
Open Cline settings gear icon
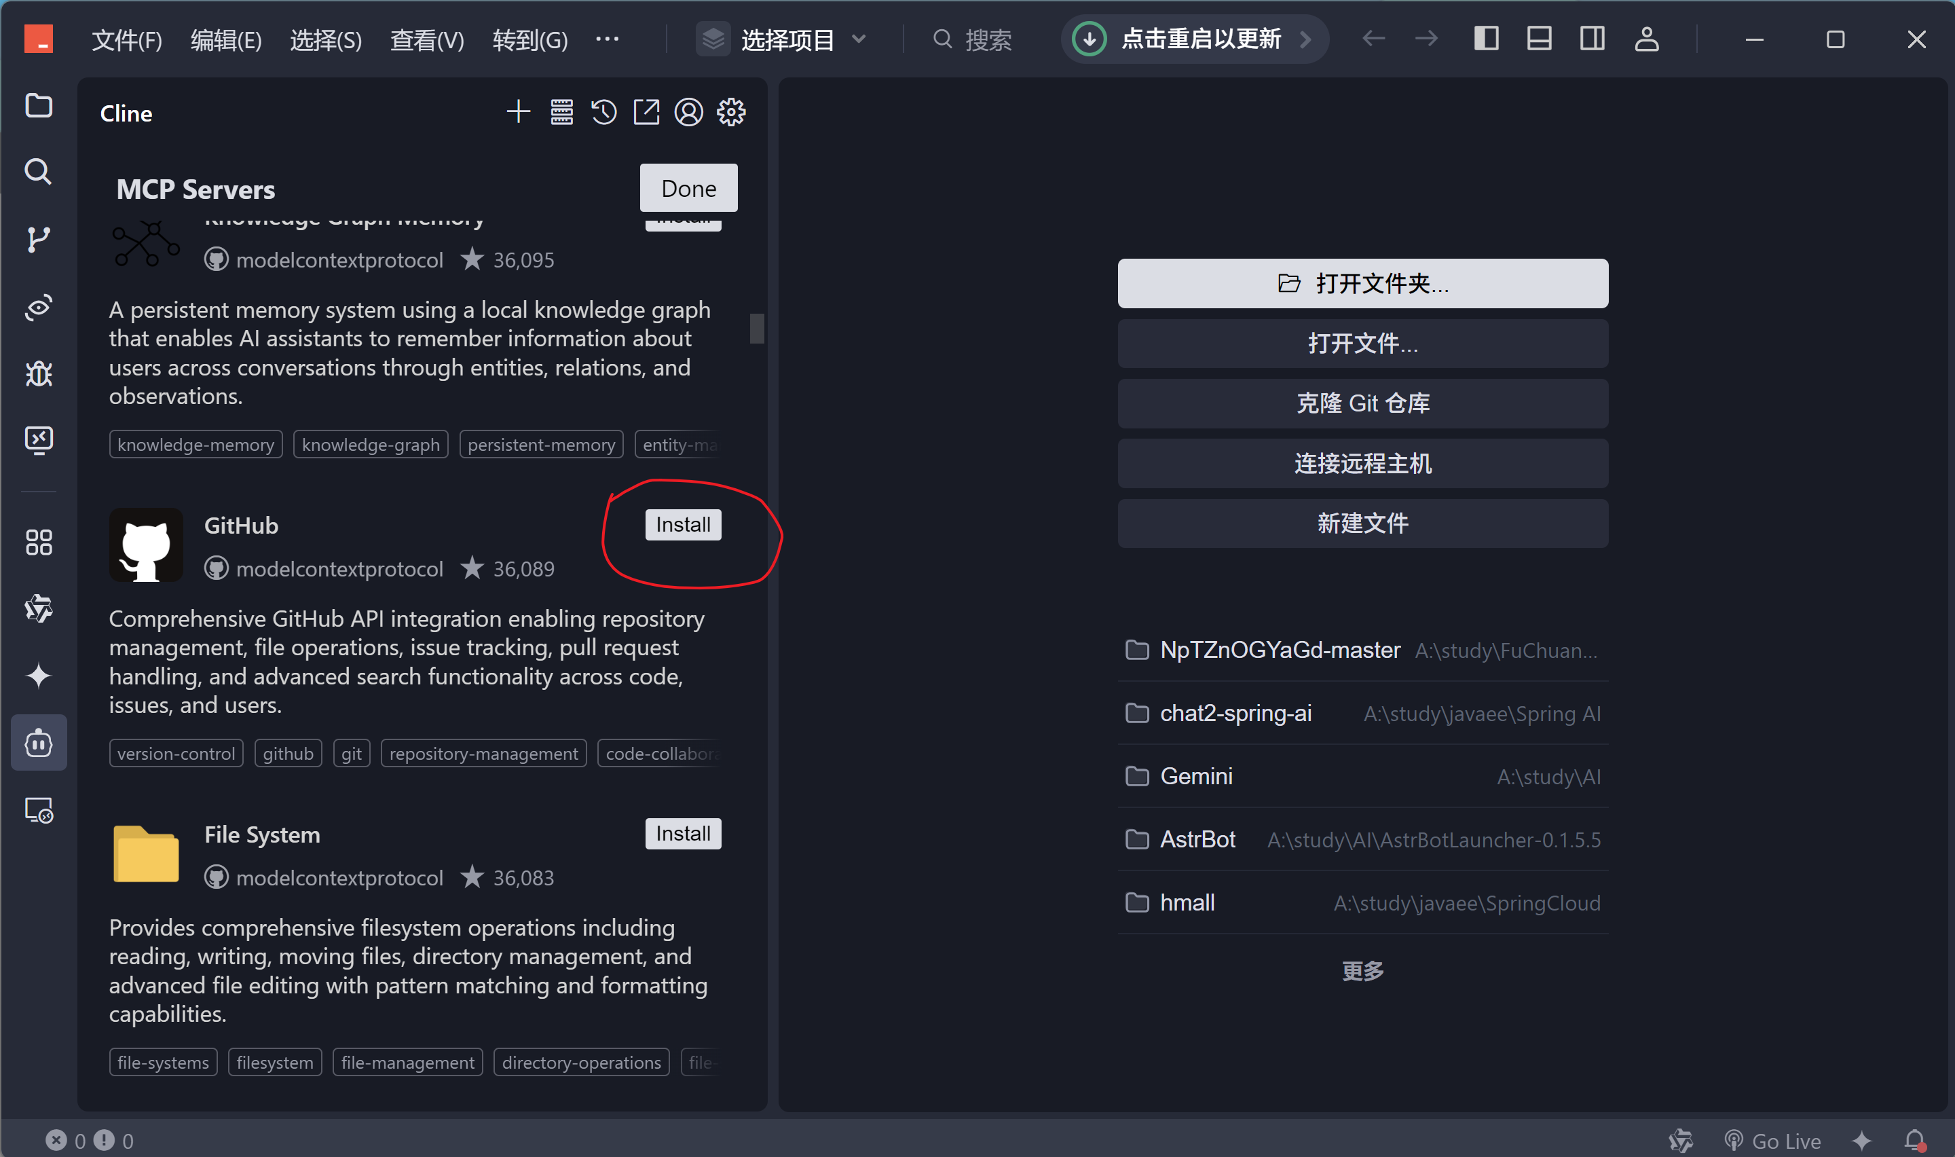tap(731, 112)
